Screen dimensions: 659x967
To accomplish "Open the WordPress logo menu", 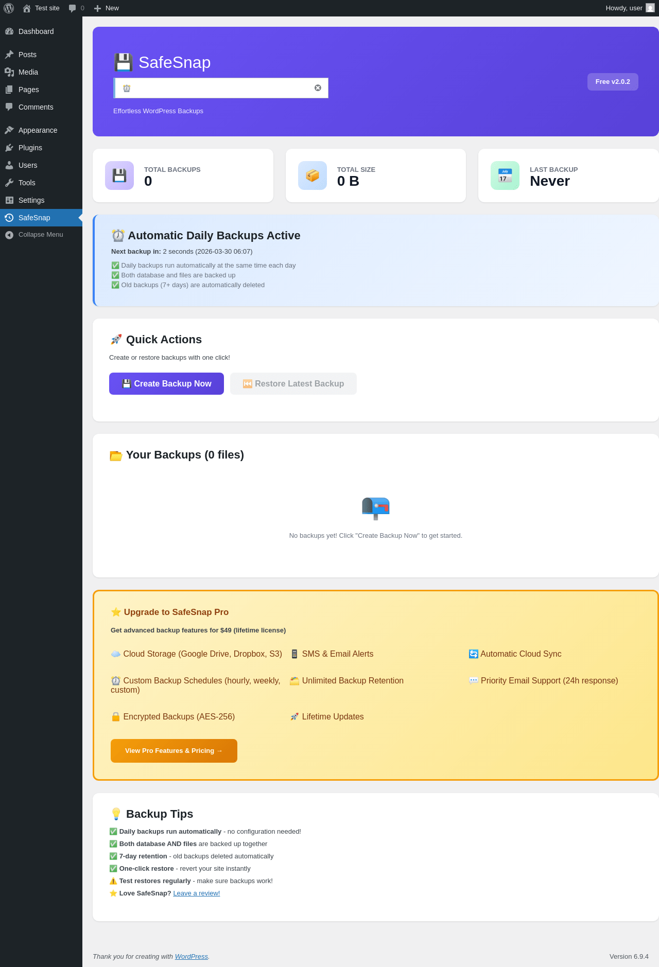I will [x=9, y=8].
